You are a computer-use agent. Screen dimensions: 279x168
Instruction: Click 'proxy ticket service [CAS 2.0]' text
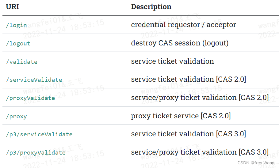point(181,116)
